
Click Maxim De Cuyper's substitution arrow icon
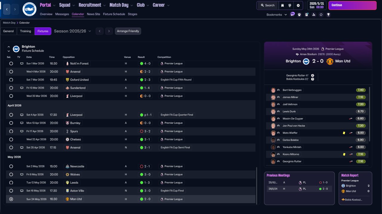[351, 119]
